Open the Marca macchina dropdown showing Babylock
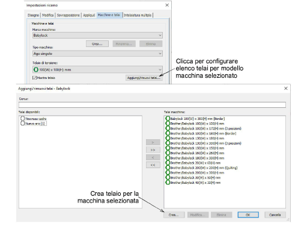The width and height of the screenshot is (298, 229). (x=97, y=36)
